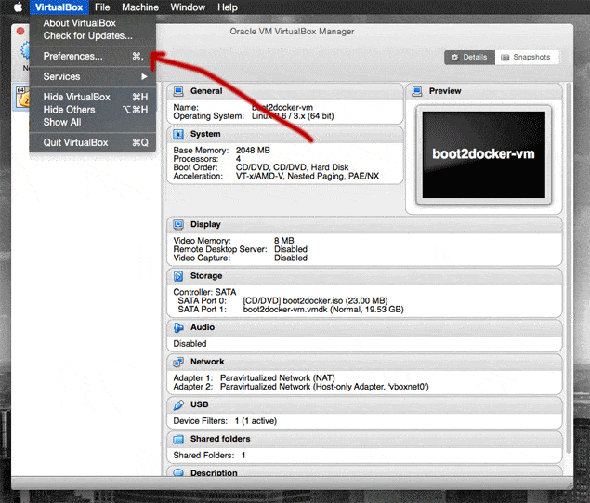
Task: Click the 'Controller: SATA' line
Action: [204, 292]
